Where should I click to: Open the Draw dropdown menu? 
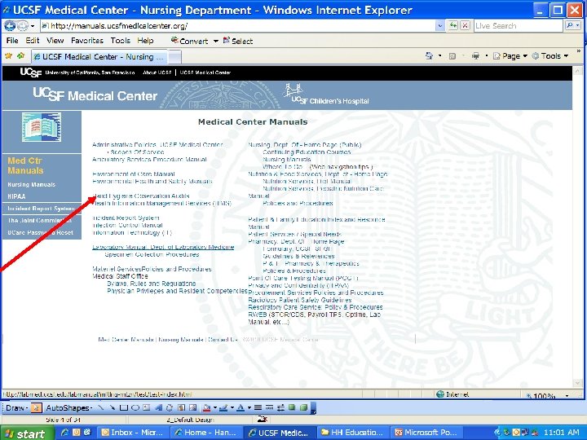click(x=17, y=407)
